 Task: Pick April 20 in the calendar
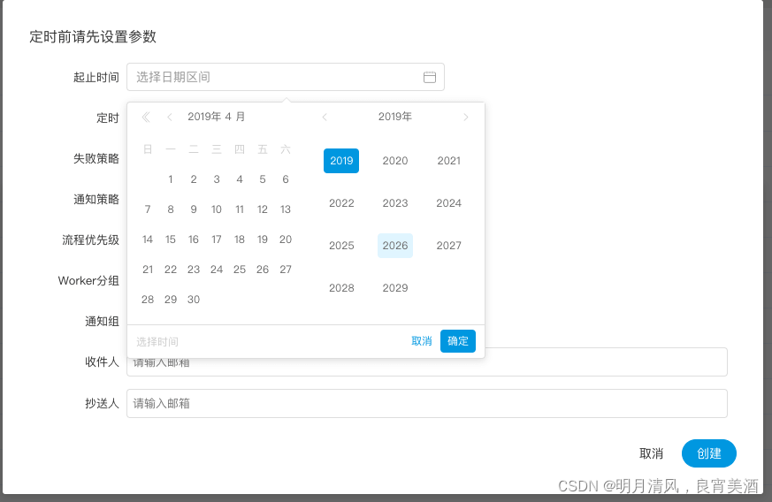[x=286, y=240]
